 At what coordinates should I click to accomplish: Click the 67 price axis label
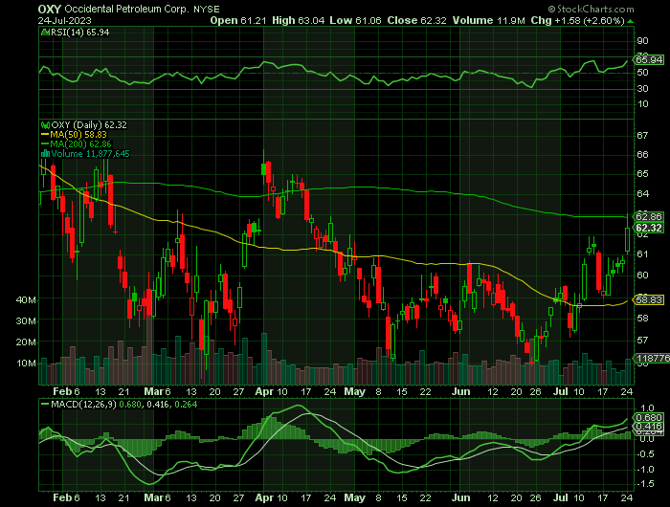click(x=642, y=136)
